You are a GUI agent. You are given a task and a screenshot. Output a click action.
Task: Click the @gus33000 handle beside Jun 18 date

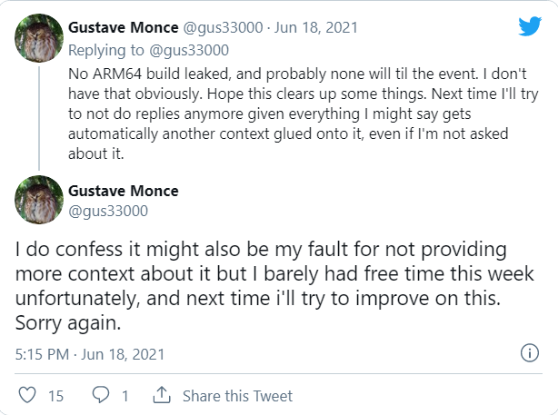coord(223,27)
